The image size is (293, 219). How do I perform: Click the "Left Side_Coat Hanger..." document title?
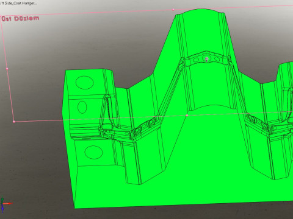coord(18,3)
